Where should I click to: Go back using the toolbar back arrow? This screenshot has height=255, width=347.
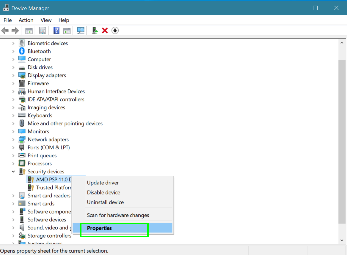[x=5, y=31]
